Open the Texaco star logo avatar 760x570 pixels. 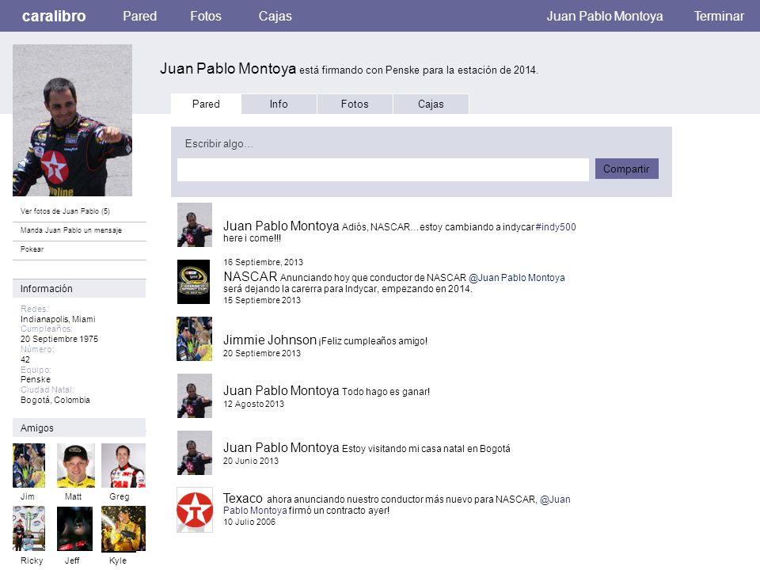(x=195, y=510)
